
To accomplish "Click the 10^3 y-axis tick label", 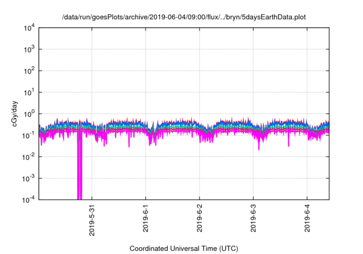I will click(29, 49).
